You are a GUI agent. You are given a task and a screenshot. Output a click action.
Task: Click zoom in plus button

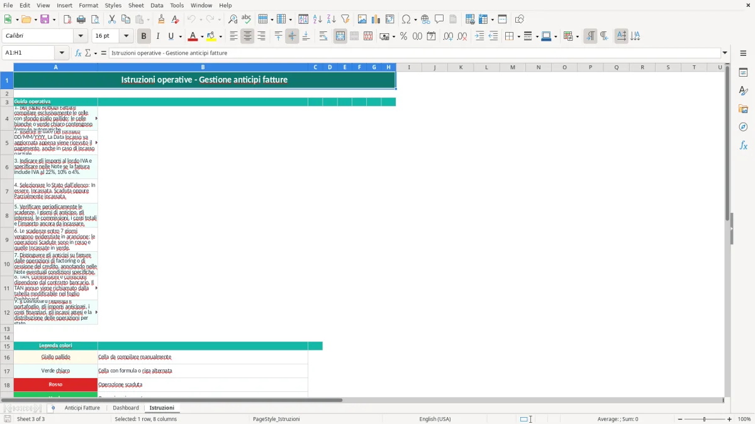click(x=730, y=419)
